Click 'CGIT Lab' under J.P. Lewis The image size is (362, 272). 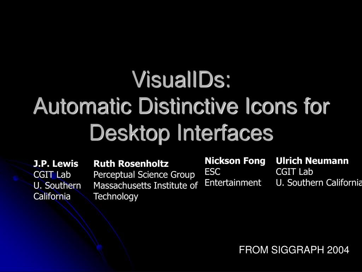(52, 175)
